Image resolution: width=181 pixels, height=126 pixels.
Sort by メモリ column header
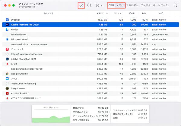(x=100, y=13)
